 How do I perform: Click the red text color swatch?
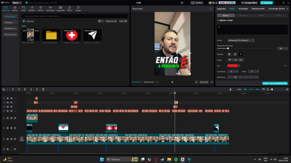point(232,65)
